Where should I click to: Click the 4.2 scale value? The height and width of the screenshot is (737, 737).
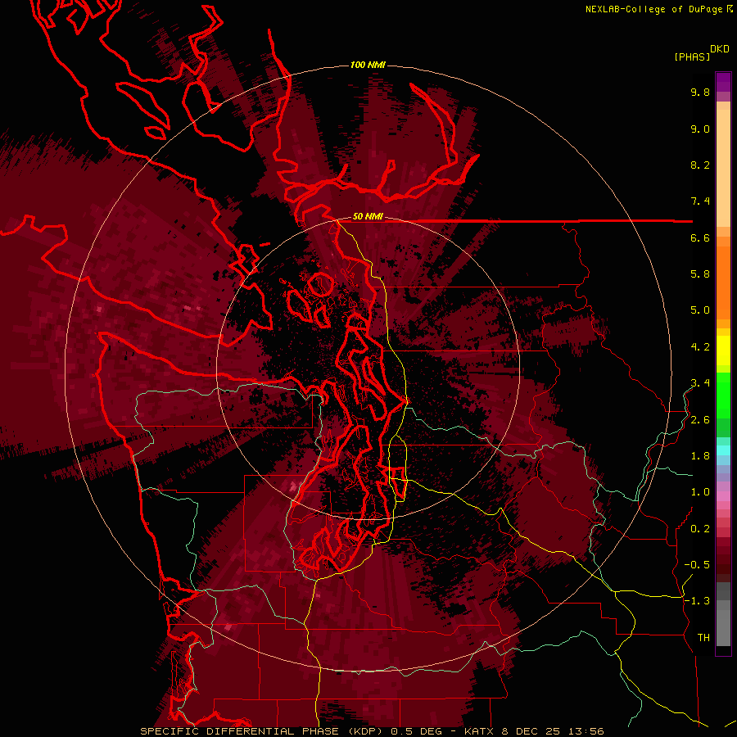tap(700, 347)
